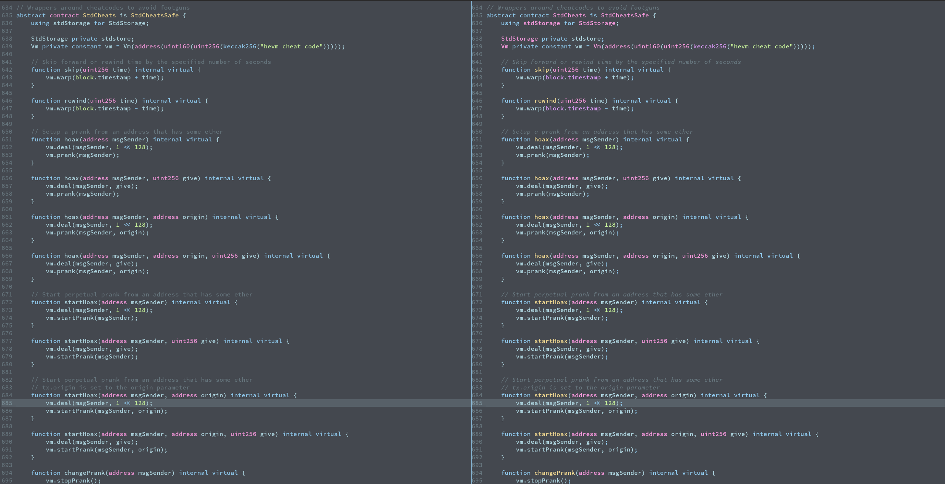The width and height of the screenshot is (945, 484).
Task: Click 'block.timestamp + time' line 643 in left pane
Action: click(x=116, y=78)
